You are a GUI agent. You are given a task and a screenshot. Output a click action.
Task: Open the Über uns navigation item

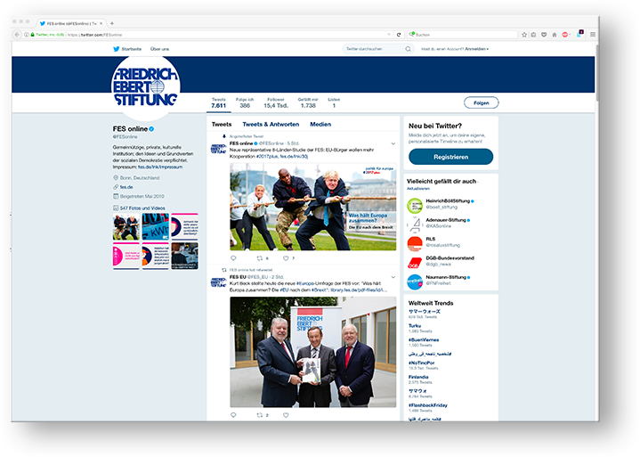(159, 49)
